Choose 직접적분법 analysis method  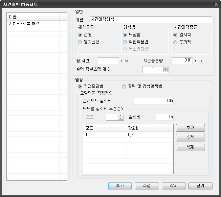click(125, 42)
